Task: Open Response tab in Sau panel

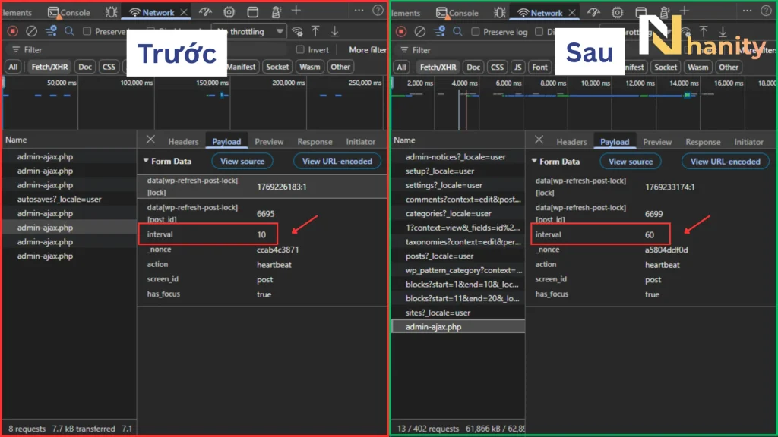Action: pos(703,142)
